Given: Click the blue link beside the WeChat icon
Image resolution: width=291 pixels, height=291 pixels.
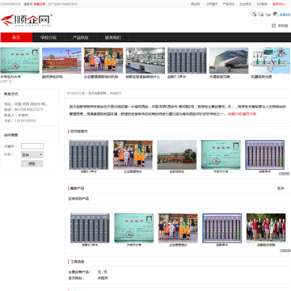Looking at the screenshot, I should 285,15.
